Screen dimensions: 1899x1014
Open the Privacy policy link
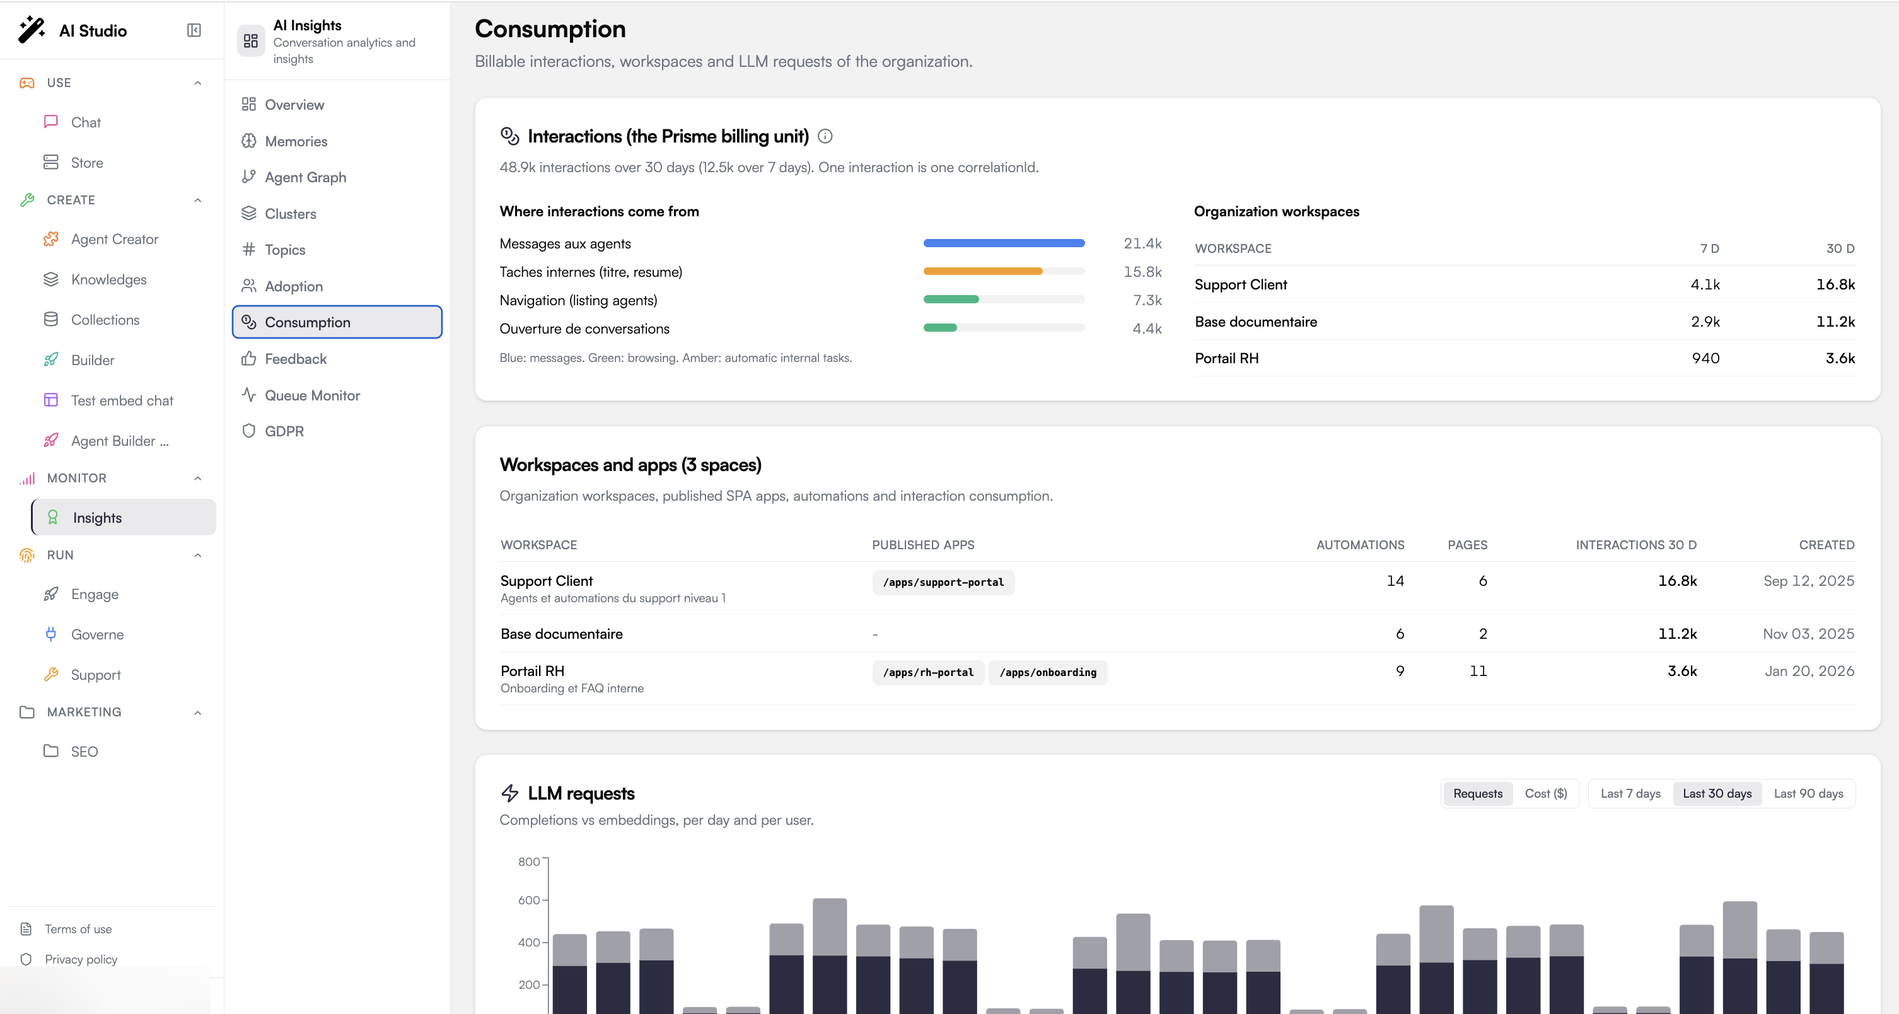(x=81, y=959)
